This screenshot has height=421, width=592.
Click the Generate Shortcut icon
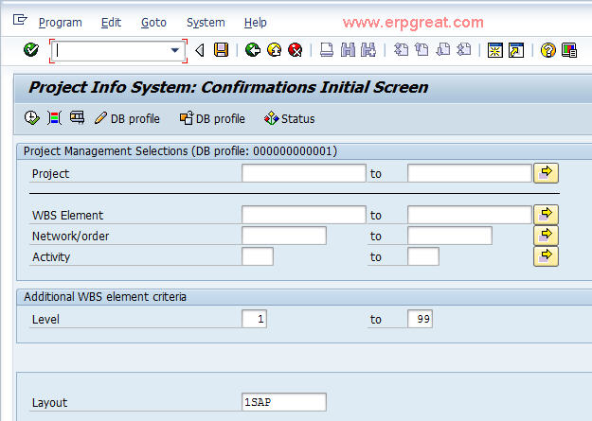pyautogui.click(x=516, y=50)
